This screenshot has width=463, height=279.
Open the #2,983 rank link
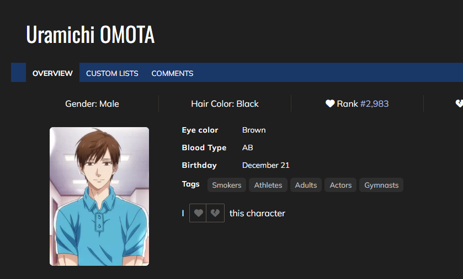pos(375,103)
